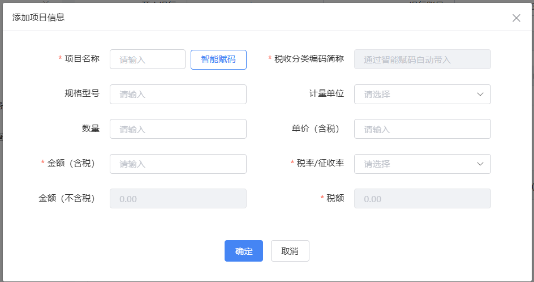Click the 项目名称 field label
Image resolution: width=534 pixels, height=282 pixels.
point(82,58)
